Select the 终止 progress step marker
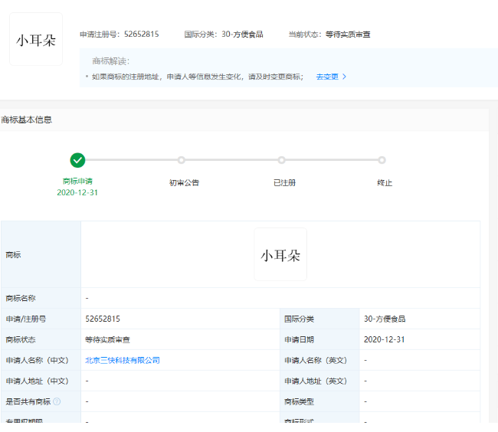This screenshot has height=432, width=498. point(382,160)
